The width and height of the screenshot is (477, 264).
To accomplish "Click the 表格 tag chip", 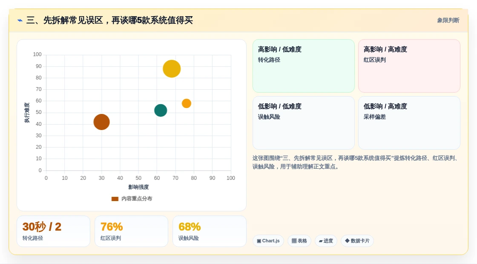I will click(299, 241).
